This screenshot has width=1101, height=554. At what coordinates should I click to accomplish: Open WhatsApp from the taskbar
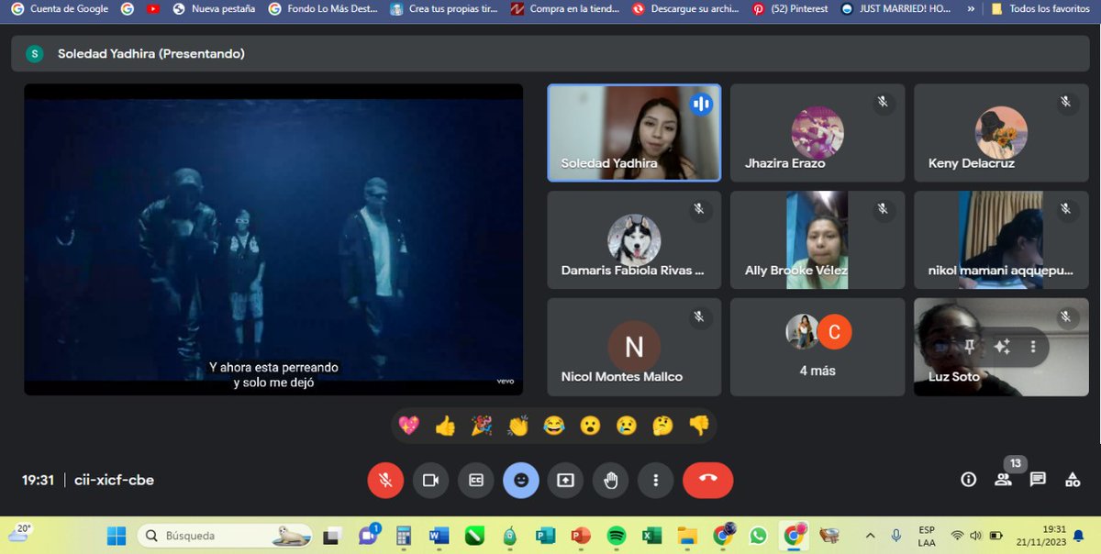pos(758,535)
